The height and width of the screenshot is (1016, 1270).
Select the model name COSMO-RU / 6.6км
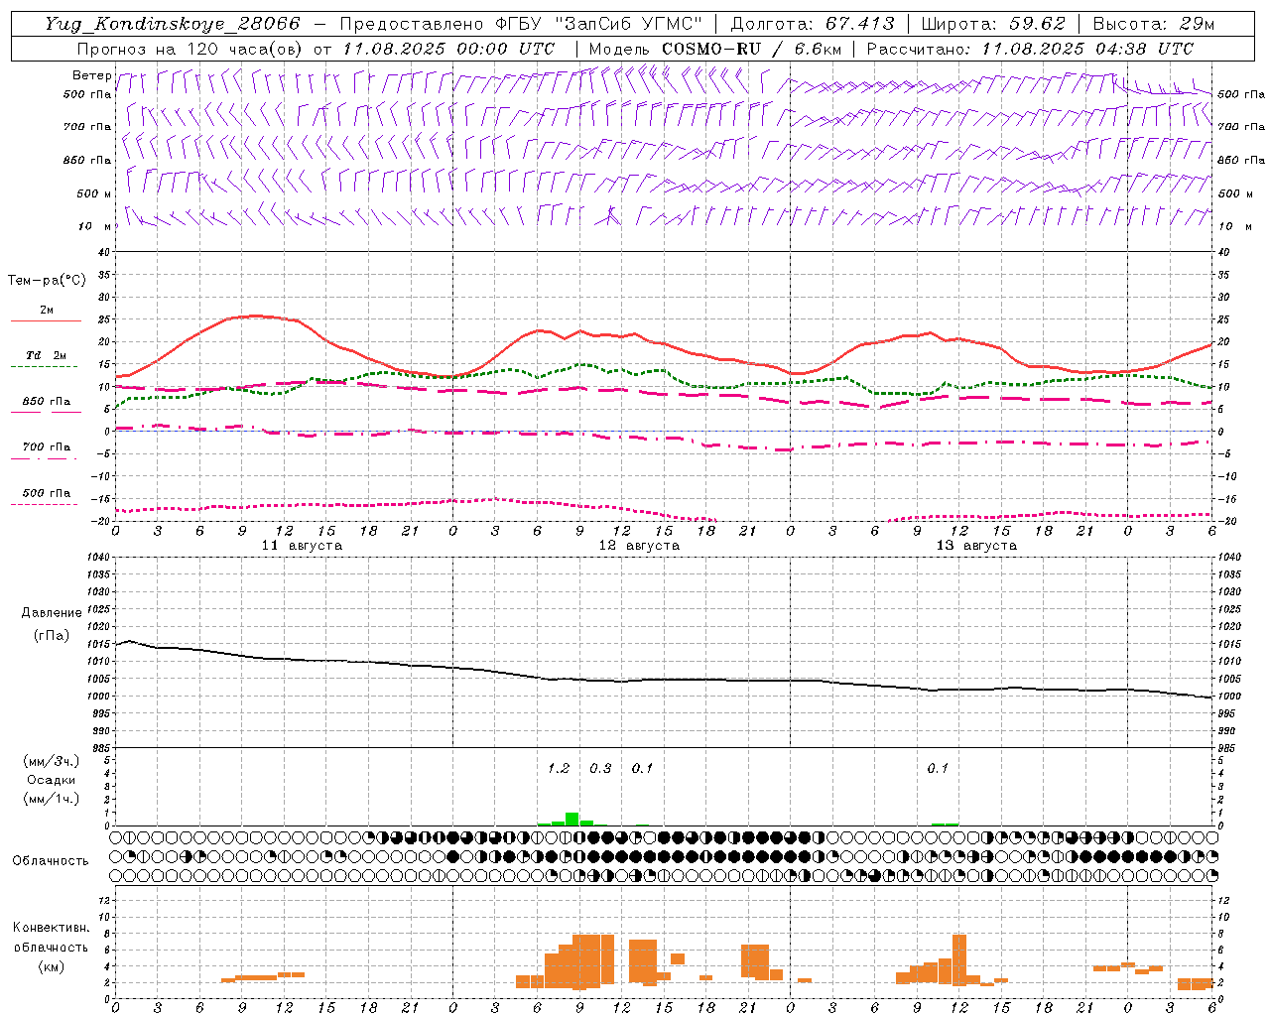(752, 49)
